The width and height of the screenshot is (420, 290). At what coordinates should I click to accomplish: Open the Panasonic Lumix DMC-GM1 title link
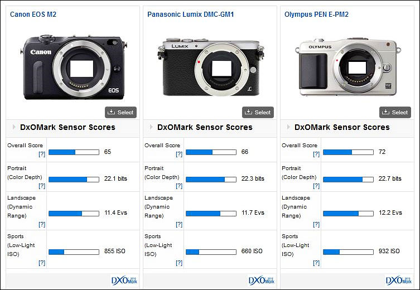[x=190, y=14]
